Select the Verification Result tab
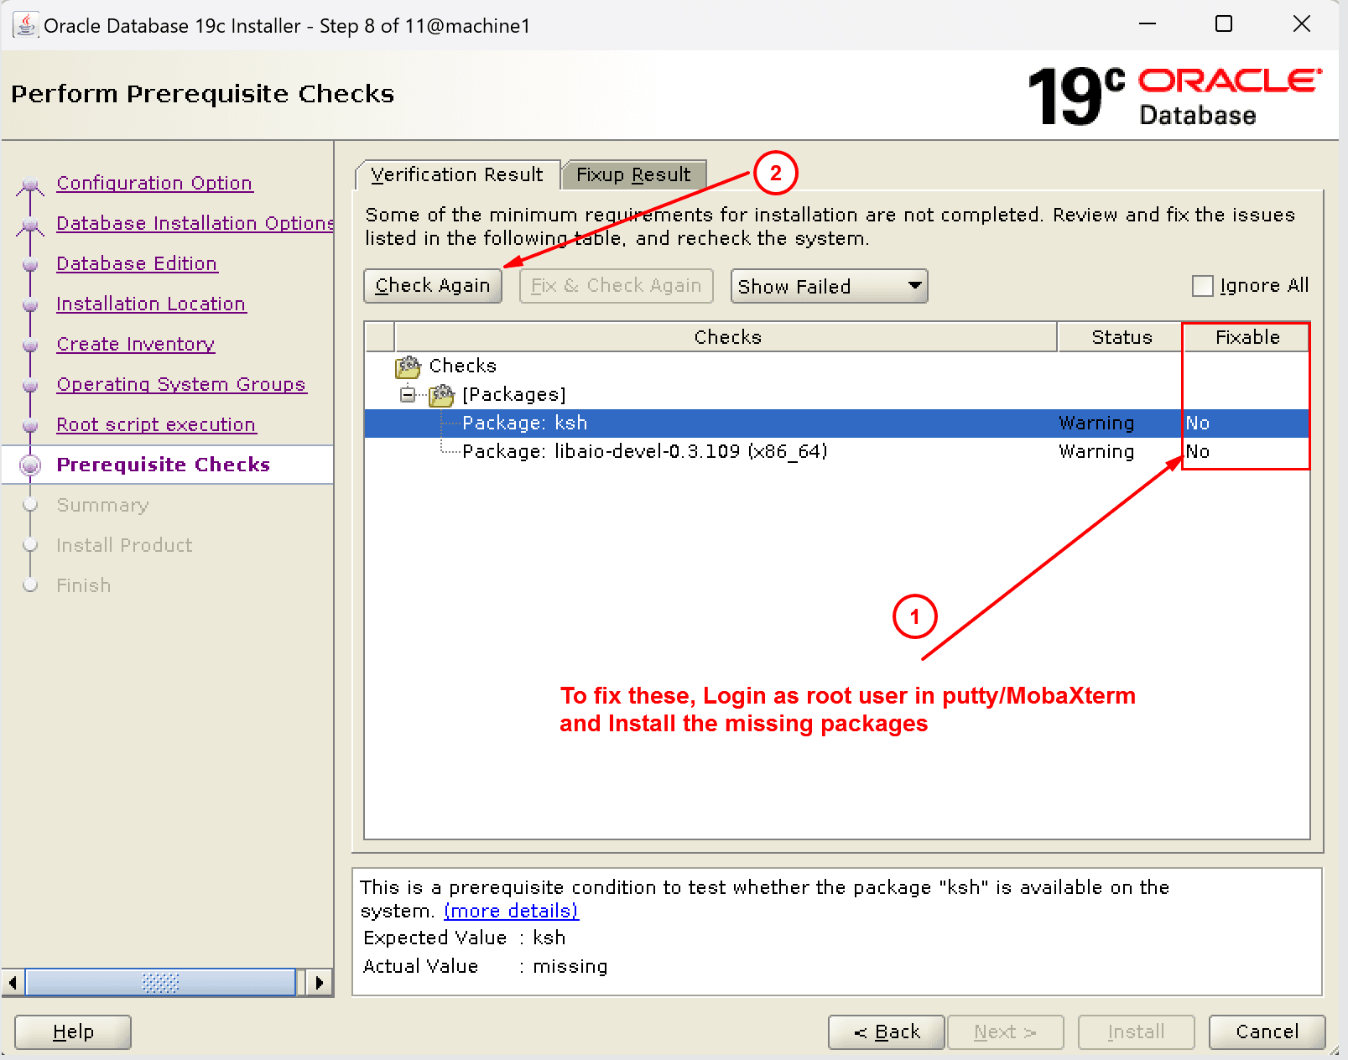Image resolution: width=1348 pixels, height=1060 pixels. click(x=457, y=174)
